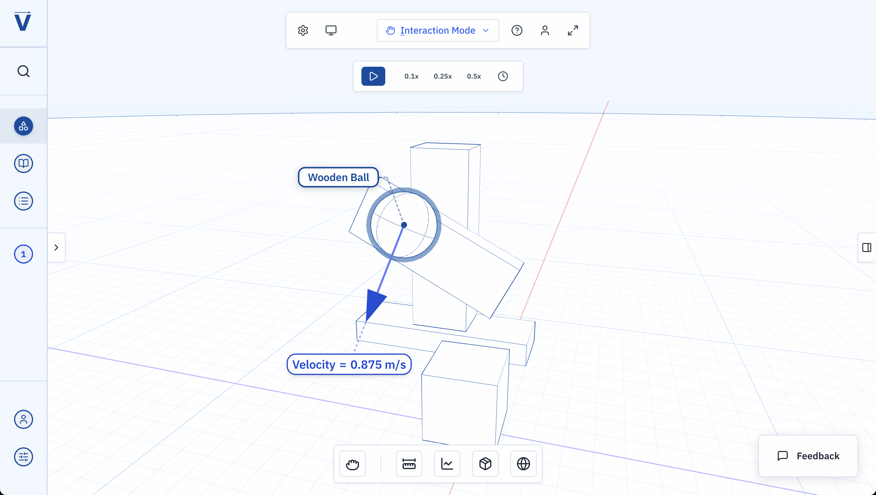The height and width of the screenshot is (495, 876).
Task: Click the V logo in sidebar
Action: click(x=23, y=21)
